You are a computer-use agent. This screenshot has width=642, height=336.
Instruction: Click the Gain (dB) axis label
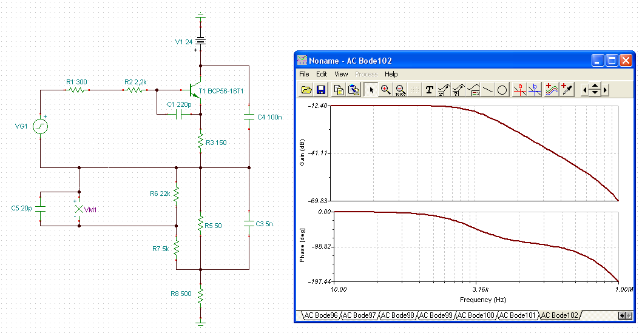[x=302, y=153]
